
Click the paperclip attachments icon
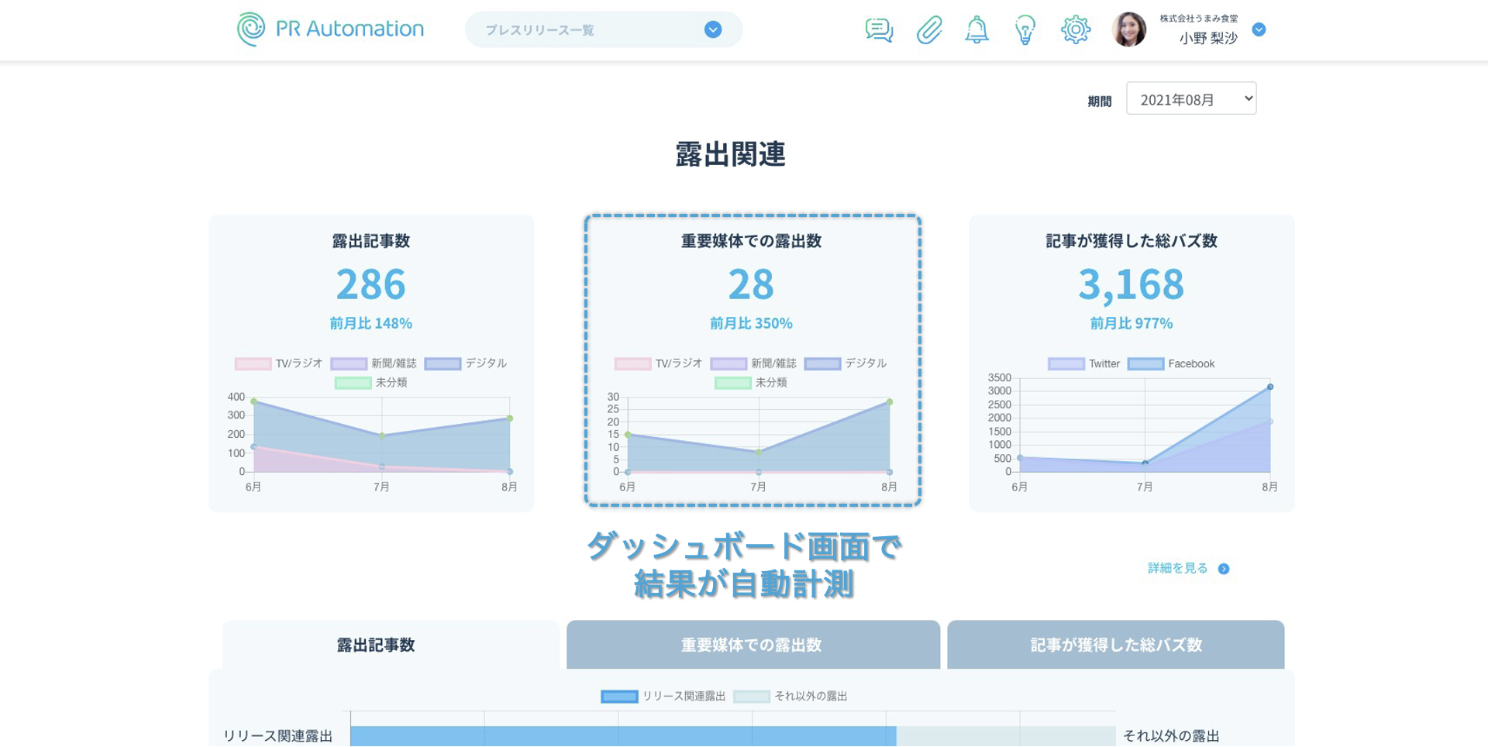pyautogui.click(x=928, y=30)
